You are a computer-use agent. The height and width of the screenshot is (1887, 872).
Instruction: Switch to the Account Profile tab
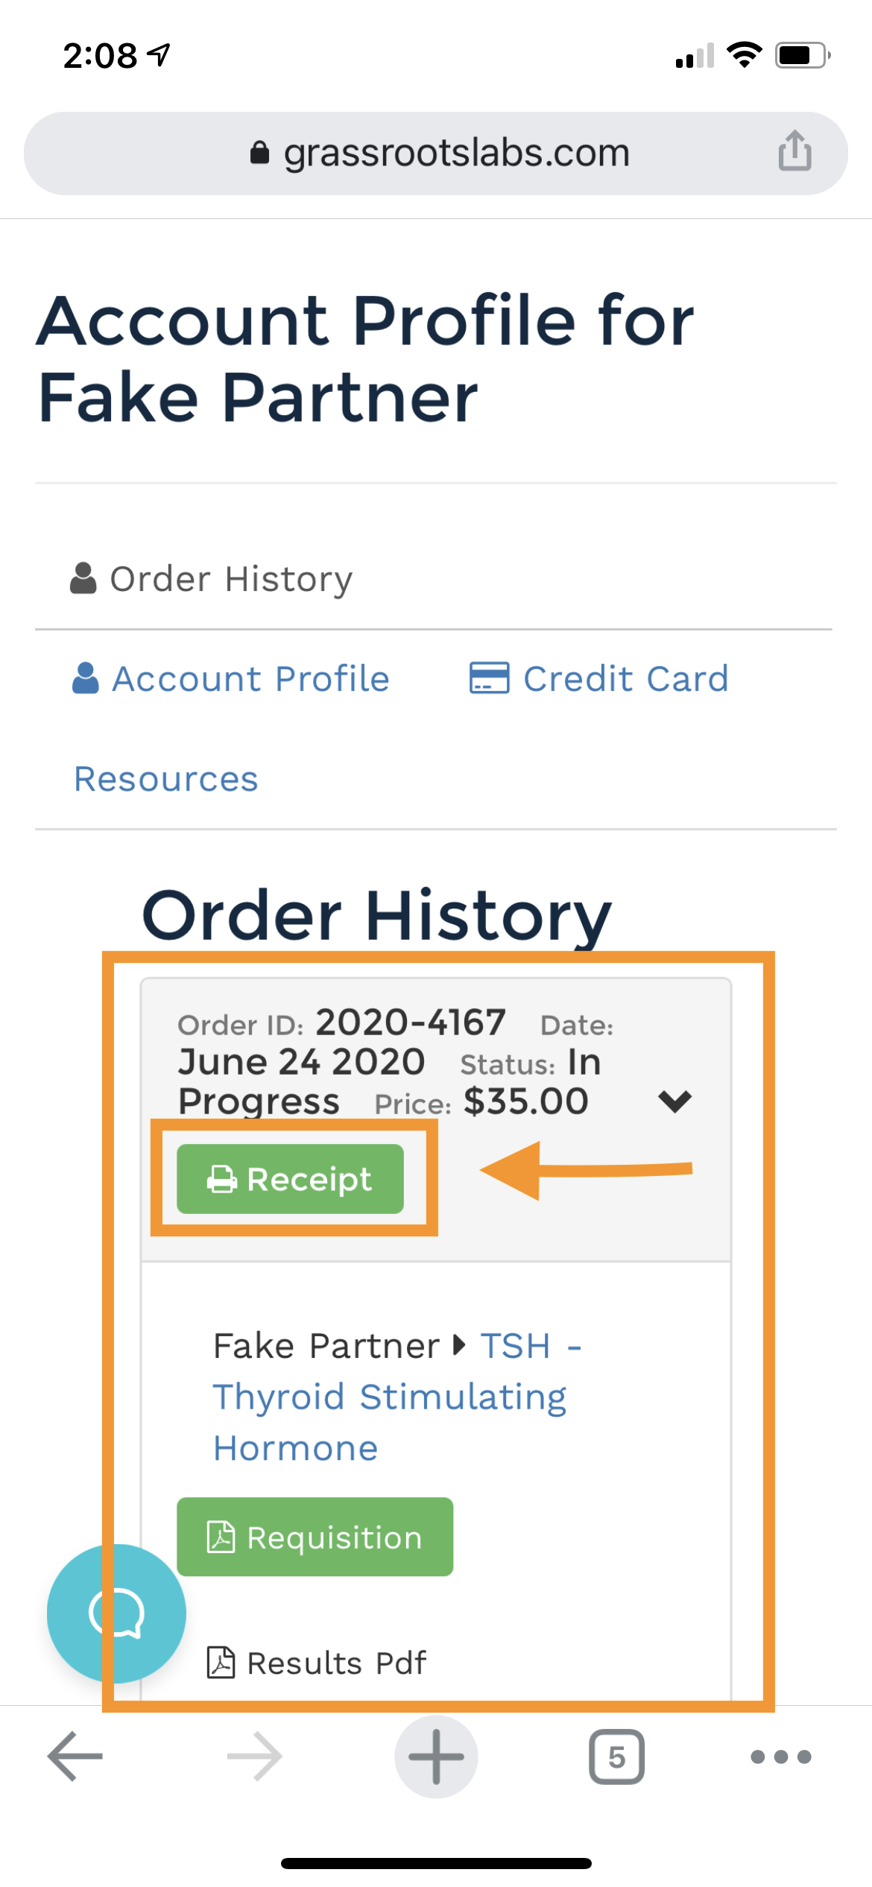pyautogui.click(x=230, y=679)
